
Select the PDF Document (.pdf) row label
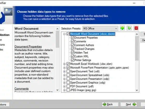tap(82, 86)
